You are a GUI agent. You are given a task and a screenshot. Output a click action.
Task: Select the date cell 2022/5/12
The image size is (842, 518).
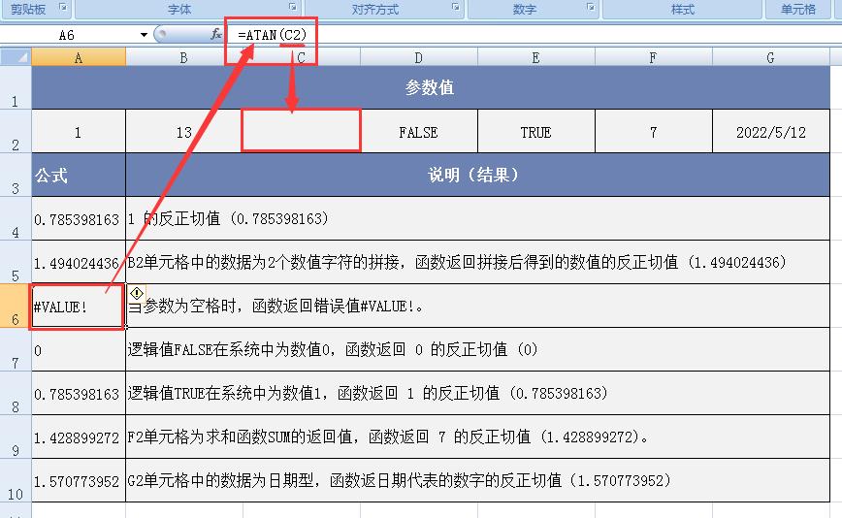click(x=771, y=132)
